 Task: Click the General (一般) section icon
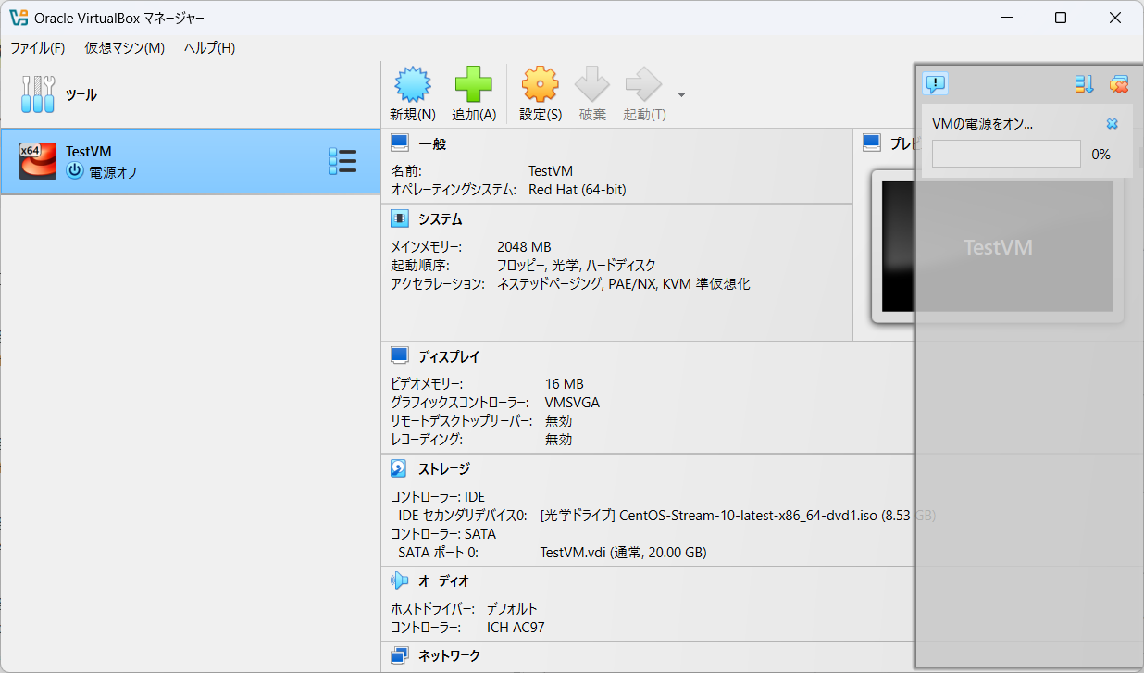[x=400, y=143]
